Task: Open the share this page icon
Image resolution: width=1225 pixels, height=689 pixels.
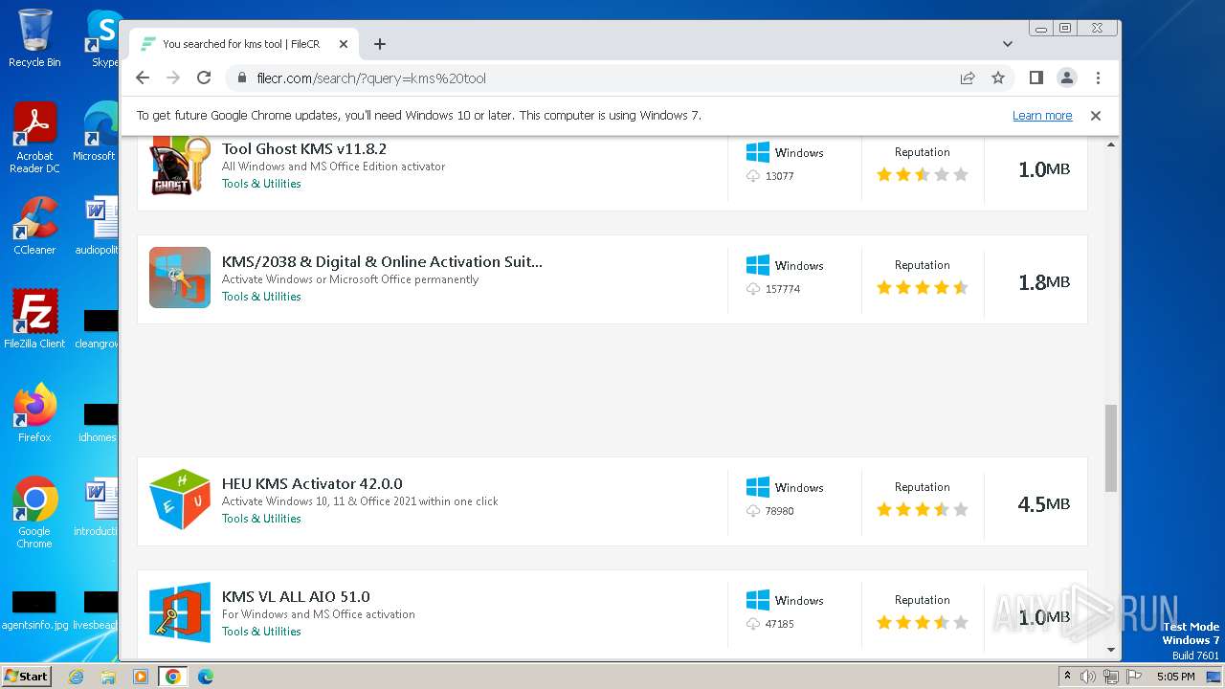Action: pos(968,78)
